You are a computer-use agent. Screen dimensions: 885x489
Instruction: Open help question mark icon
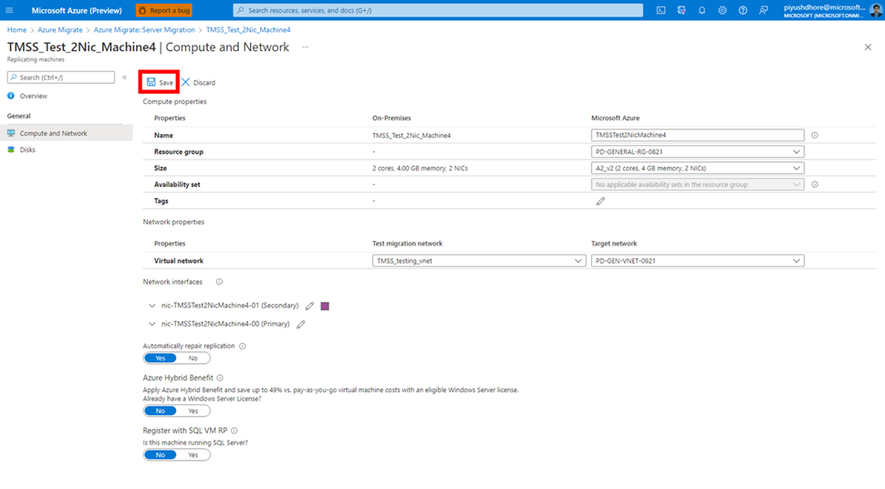(x=743, y=10)
